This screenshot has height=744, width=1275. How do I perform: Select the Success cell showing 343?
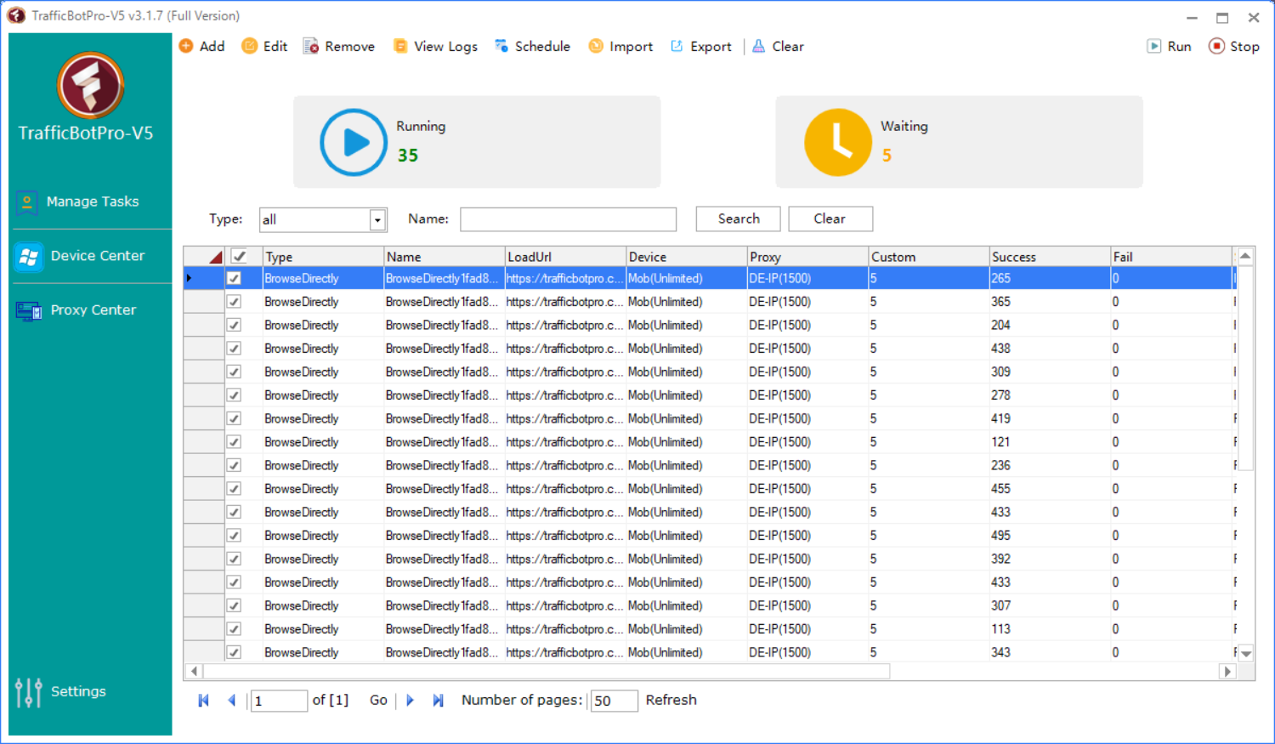(1049, 652)
